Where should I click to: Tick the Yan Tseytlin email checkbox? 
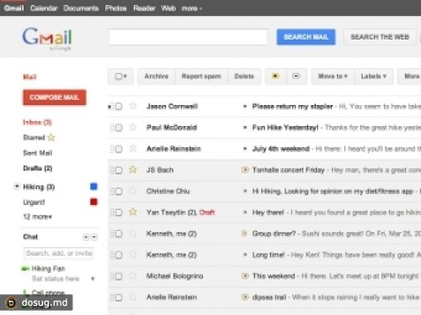119,213
